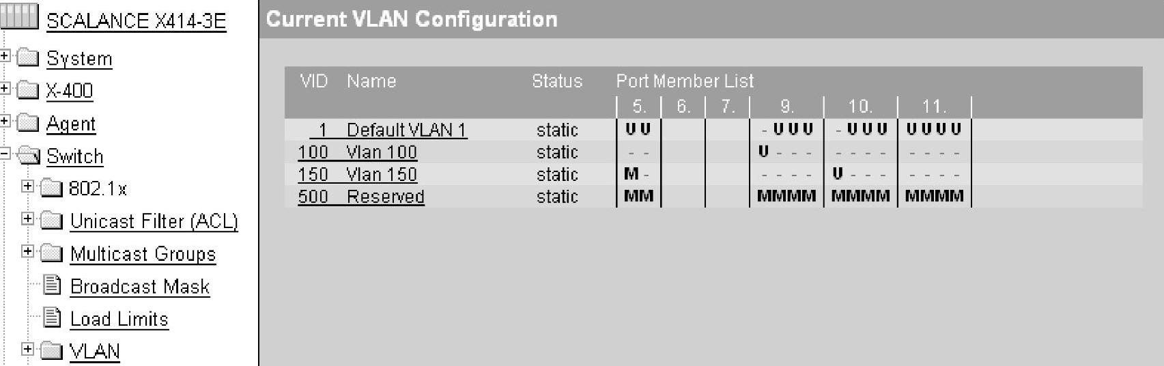Open the Vlan 100 entry
This screenshot has width=1164, height=366.
tap(358, 152)
